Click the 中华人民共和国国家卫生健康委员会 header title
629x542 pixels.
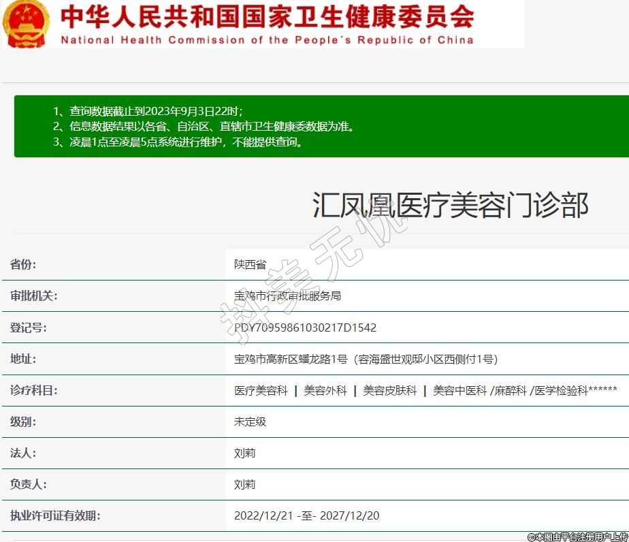[x=267, y=17]
